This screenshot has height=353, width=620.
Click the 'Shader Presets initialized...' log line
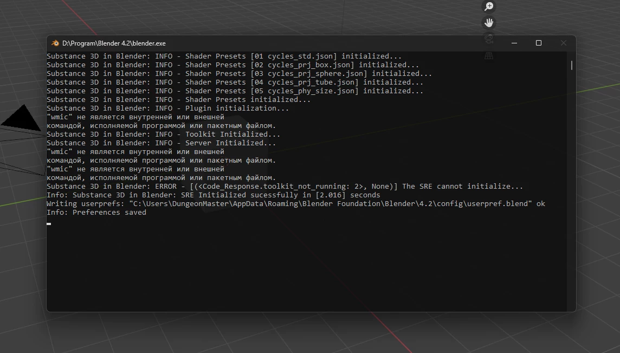click(179, 100)
